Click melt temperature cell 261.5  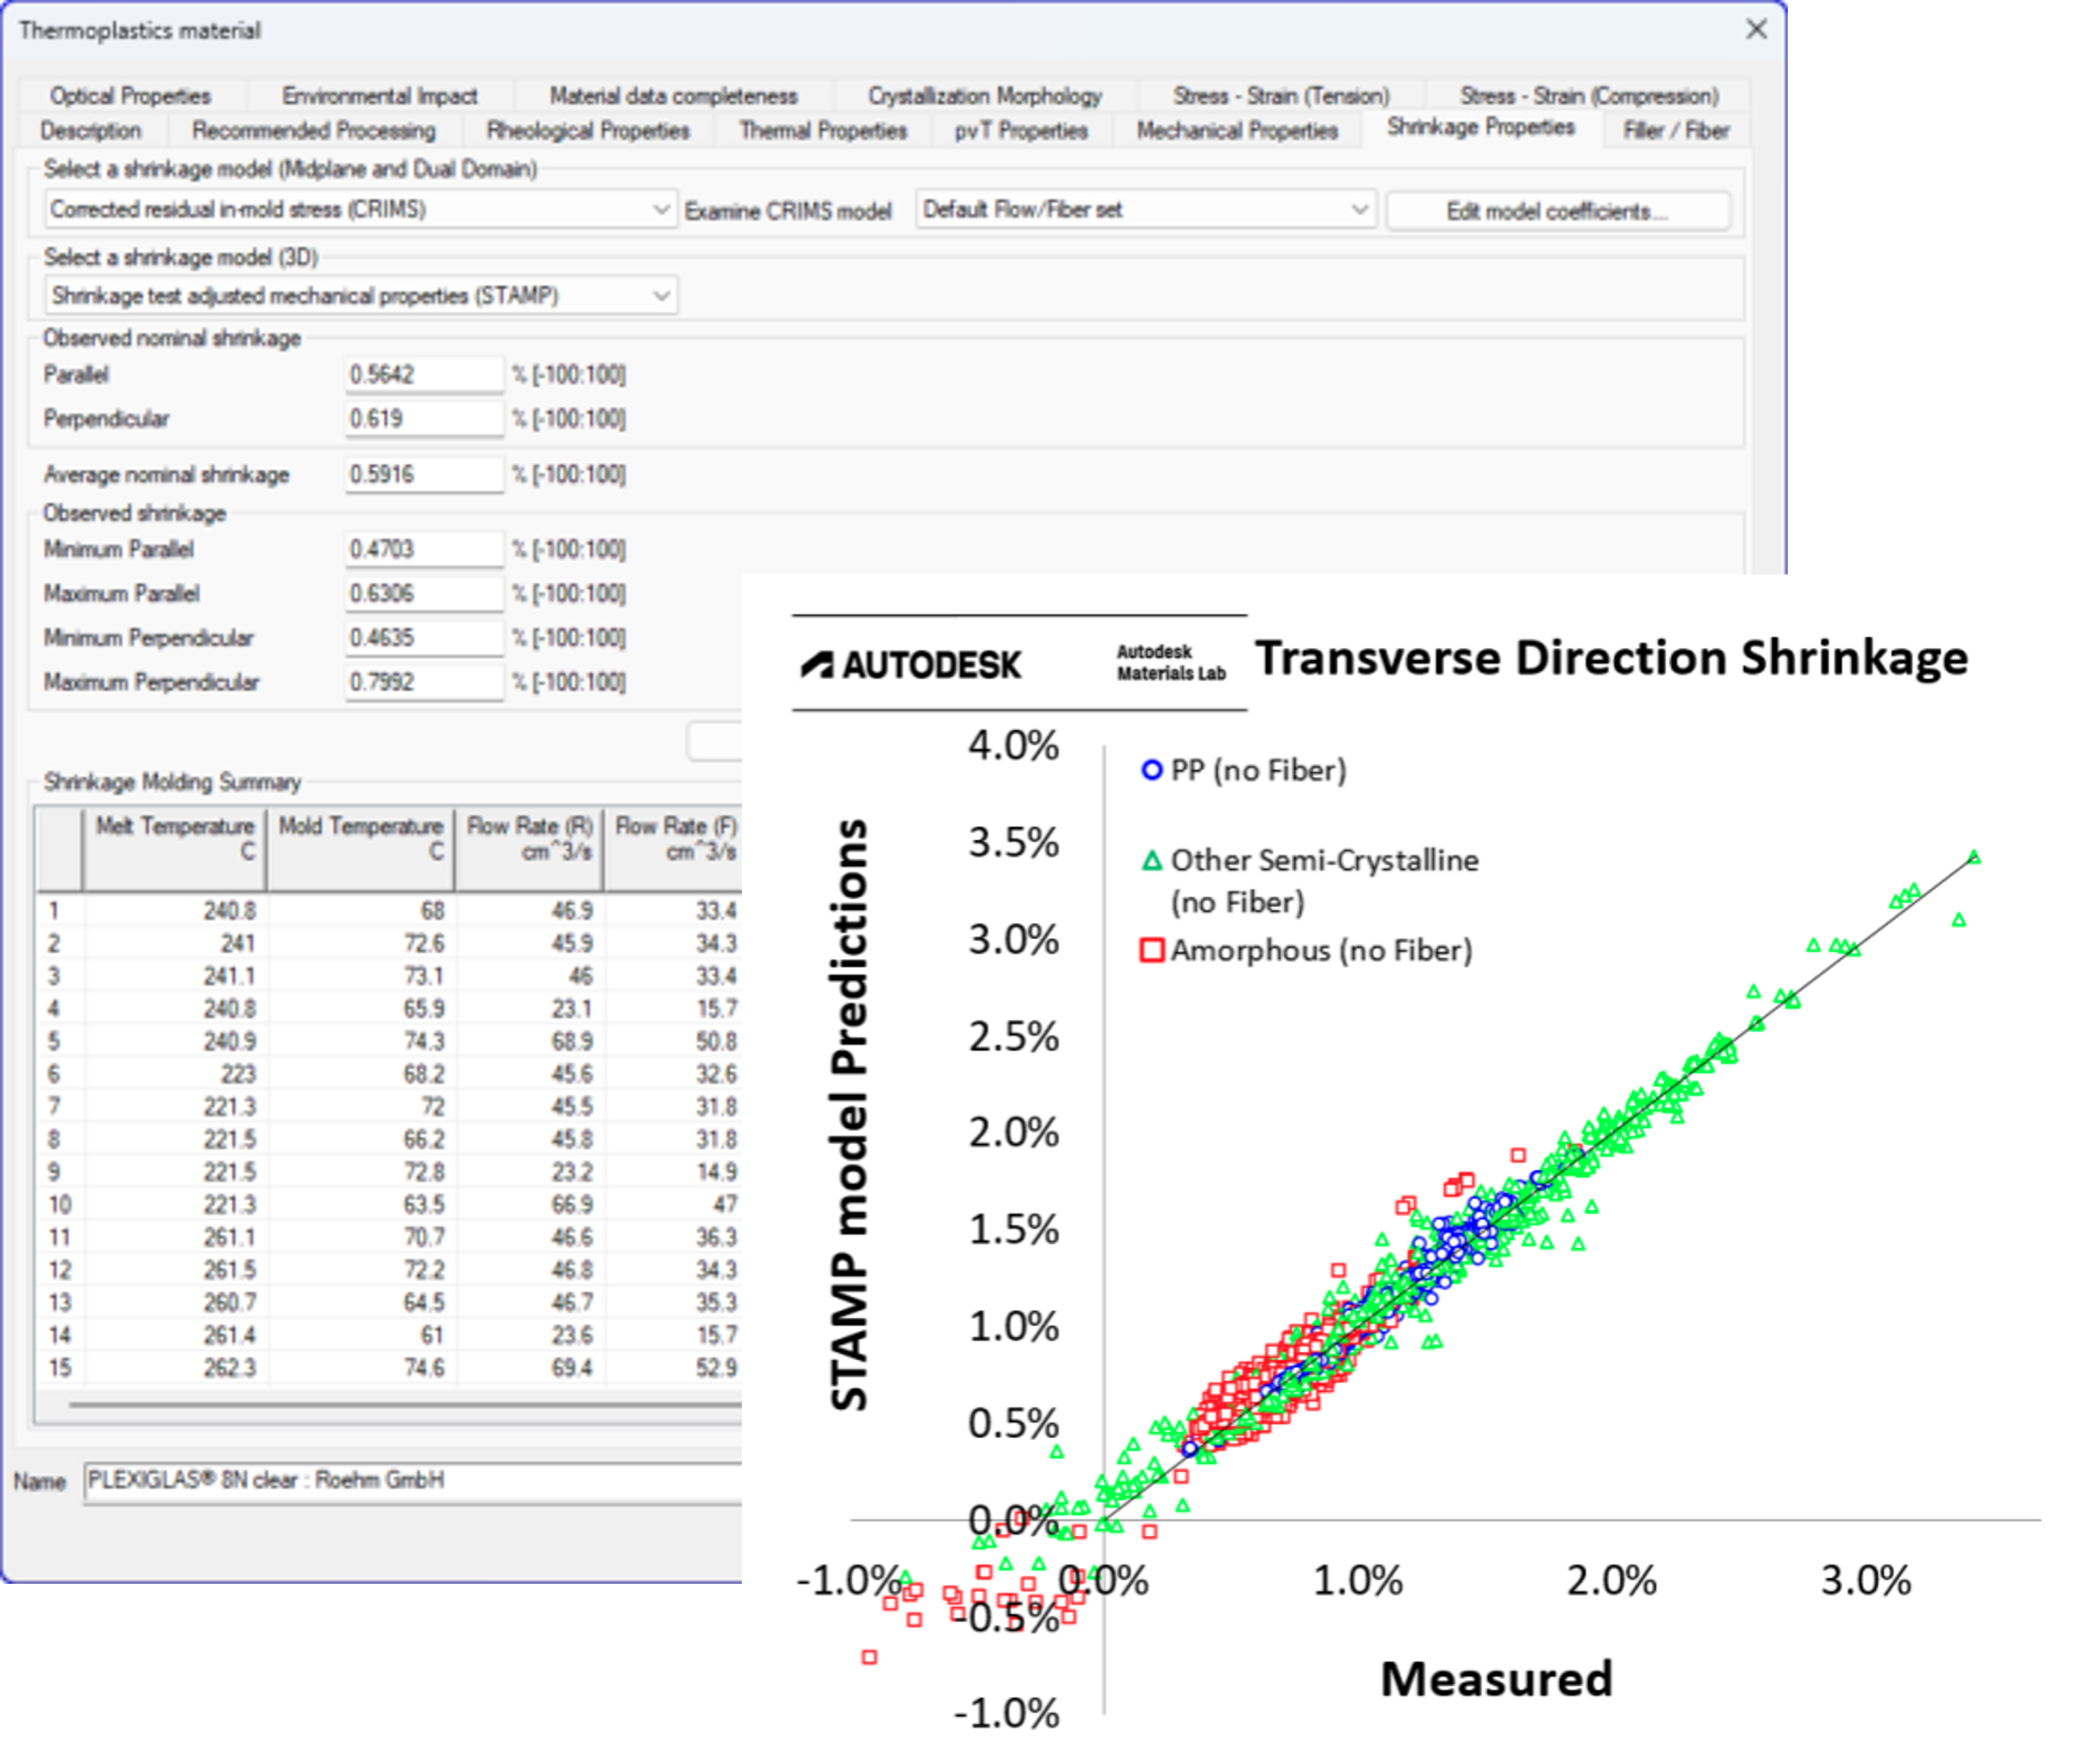(x=174, y=1270)
